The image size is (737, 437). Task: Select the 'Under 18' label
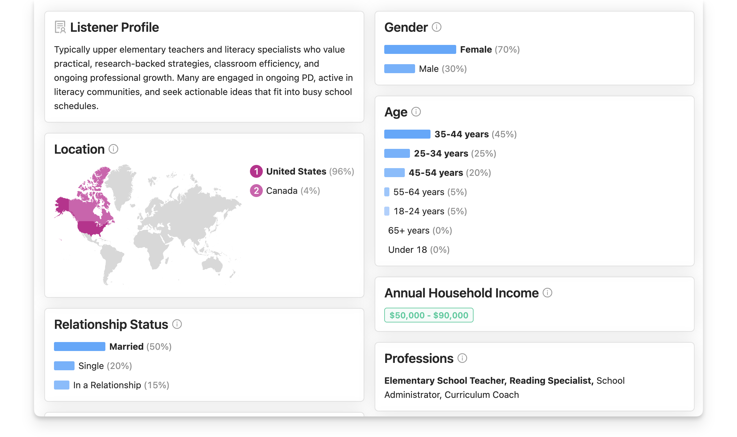pos(408,250)
